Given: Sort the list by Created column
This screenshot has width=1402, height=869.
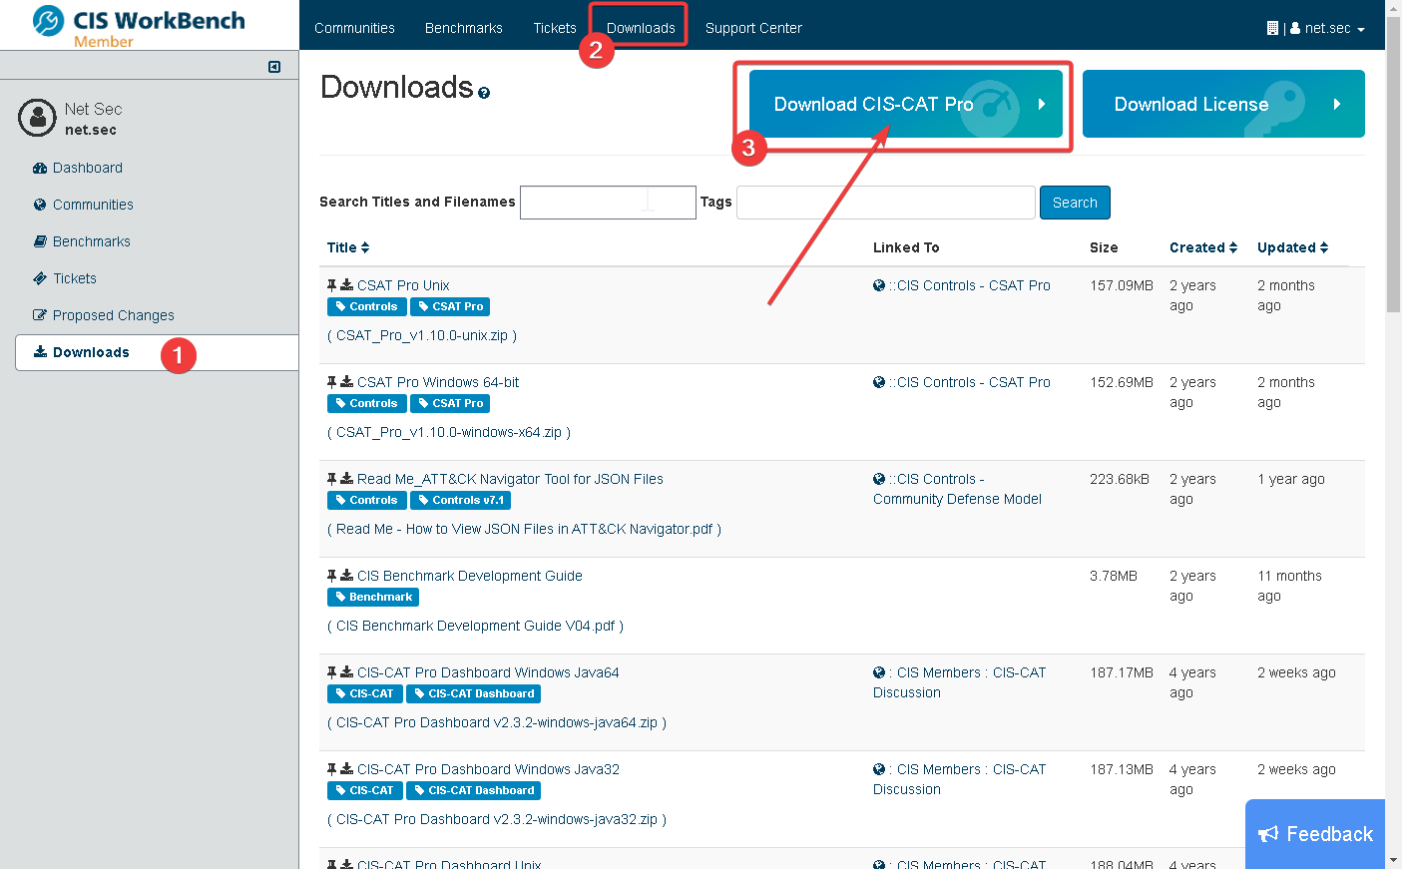Looking at the screenshot, I should click(1203, 247).
